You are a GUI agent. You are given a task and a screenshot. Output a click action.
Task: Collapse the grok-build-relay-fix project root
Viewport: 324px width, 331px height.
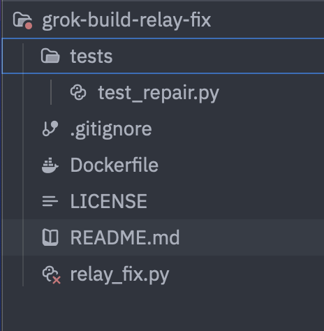tap(163, 20)
